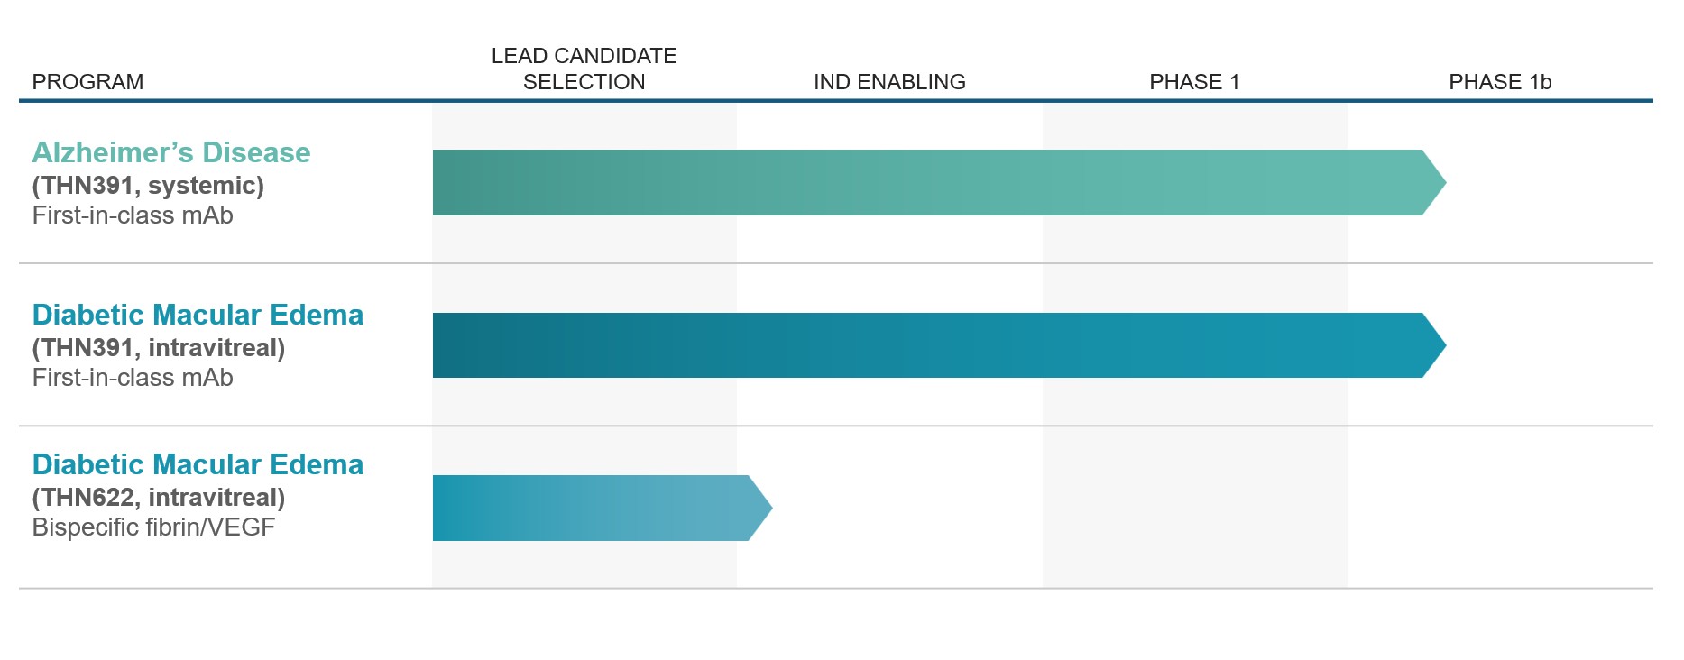Viewport: 1684px width, 660px height.
Task: Click the THN622 intravitreal label
Action: pyautogui.click(x=159, y=498)
